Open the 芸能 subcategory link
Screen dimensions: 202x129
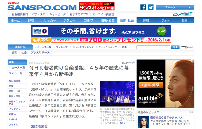[x=15, y=53]
